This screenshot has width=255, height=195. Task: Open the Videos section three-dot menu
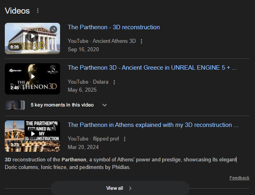click(x=38, y=11)
